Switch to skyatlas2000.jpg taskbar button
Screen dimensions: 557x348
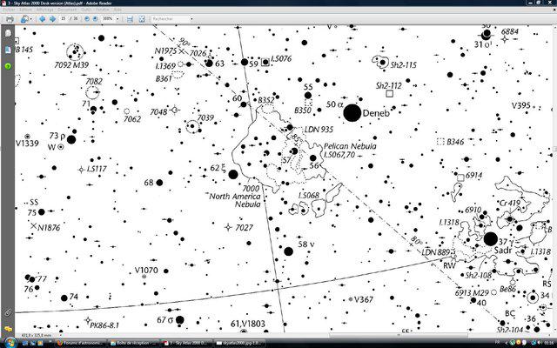coord(240,343)
